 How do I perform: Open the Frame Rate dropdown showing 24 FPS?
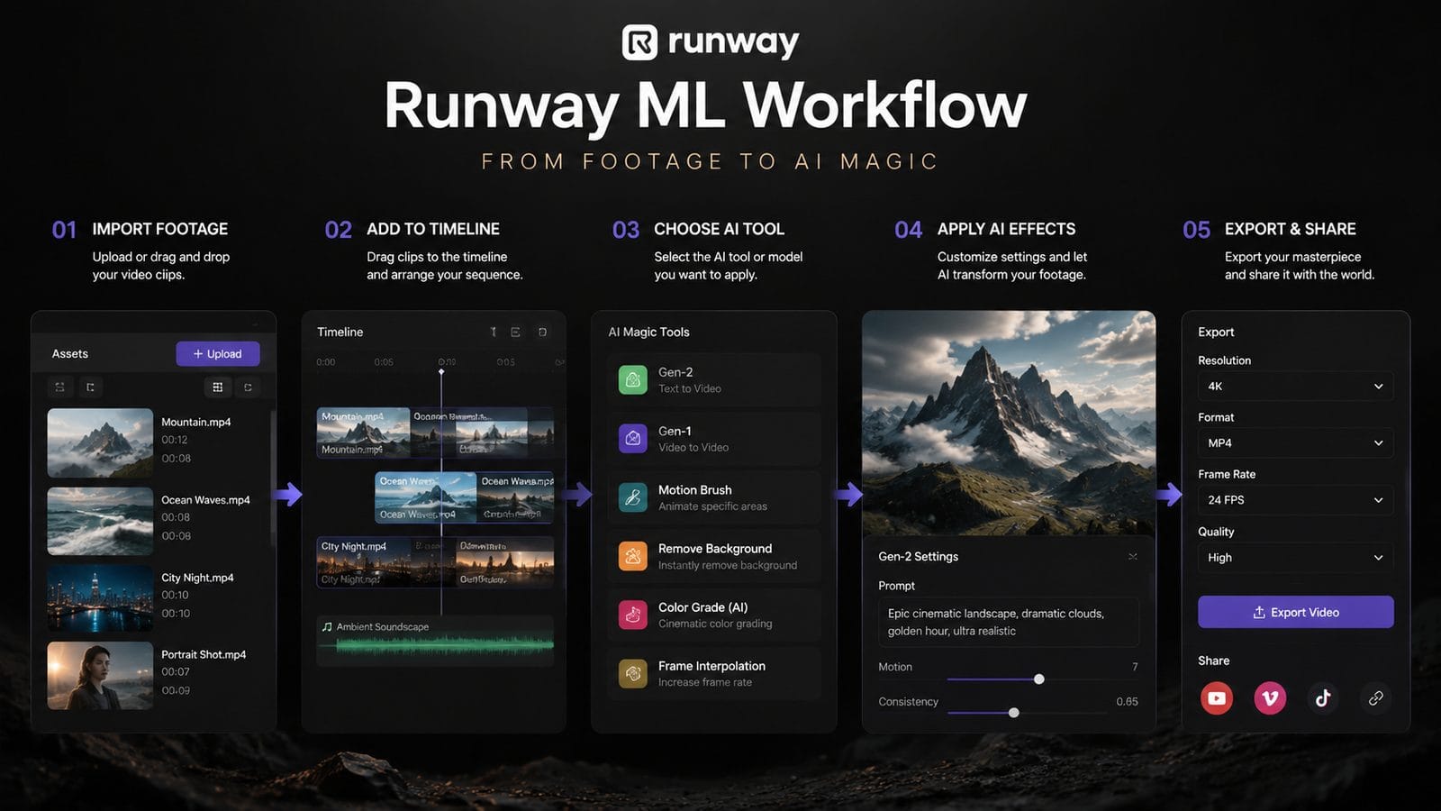(x=1295, y=499)
